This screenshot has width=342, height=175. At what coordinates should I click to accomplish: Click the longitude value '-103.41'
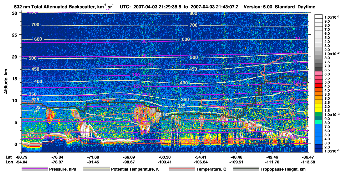click(165, 162)
